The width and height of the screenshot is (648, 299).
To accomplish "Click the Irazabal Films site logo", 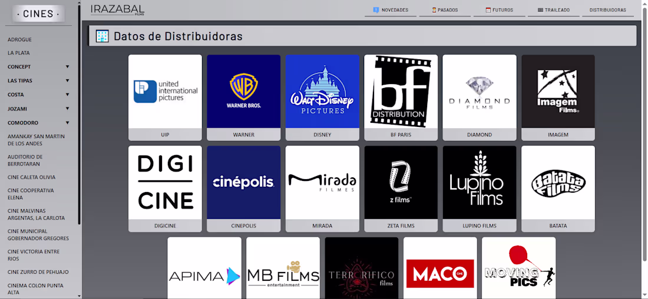I will coord(117,11).
